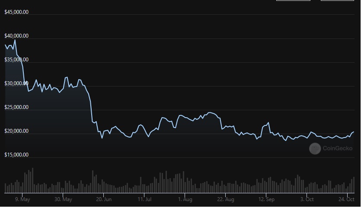Click the $35,000.00 price axis label

[16, 60]
